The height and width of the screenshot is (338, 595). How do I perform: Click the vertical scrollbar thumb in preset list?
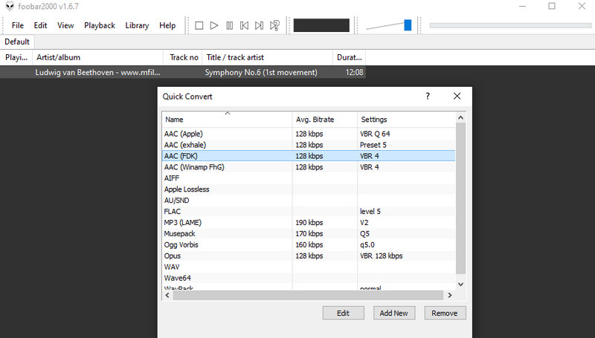click(x=460, y=198)
